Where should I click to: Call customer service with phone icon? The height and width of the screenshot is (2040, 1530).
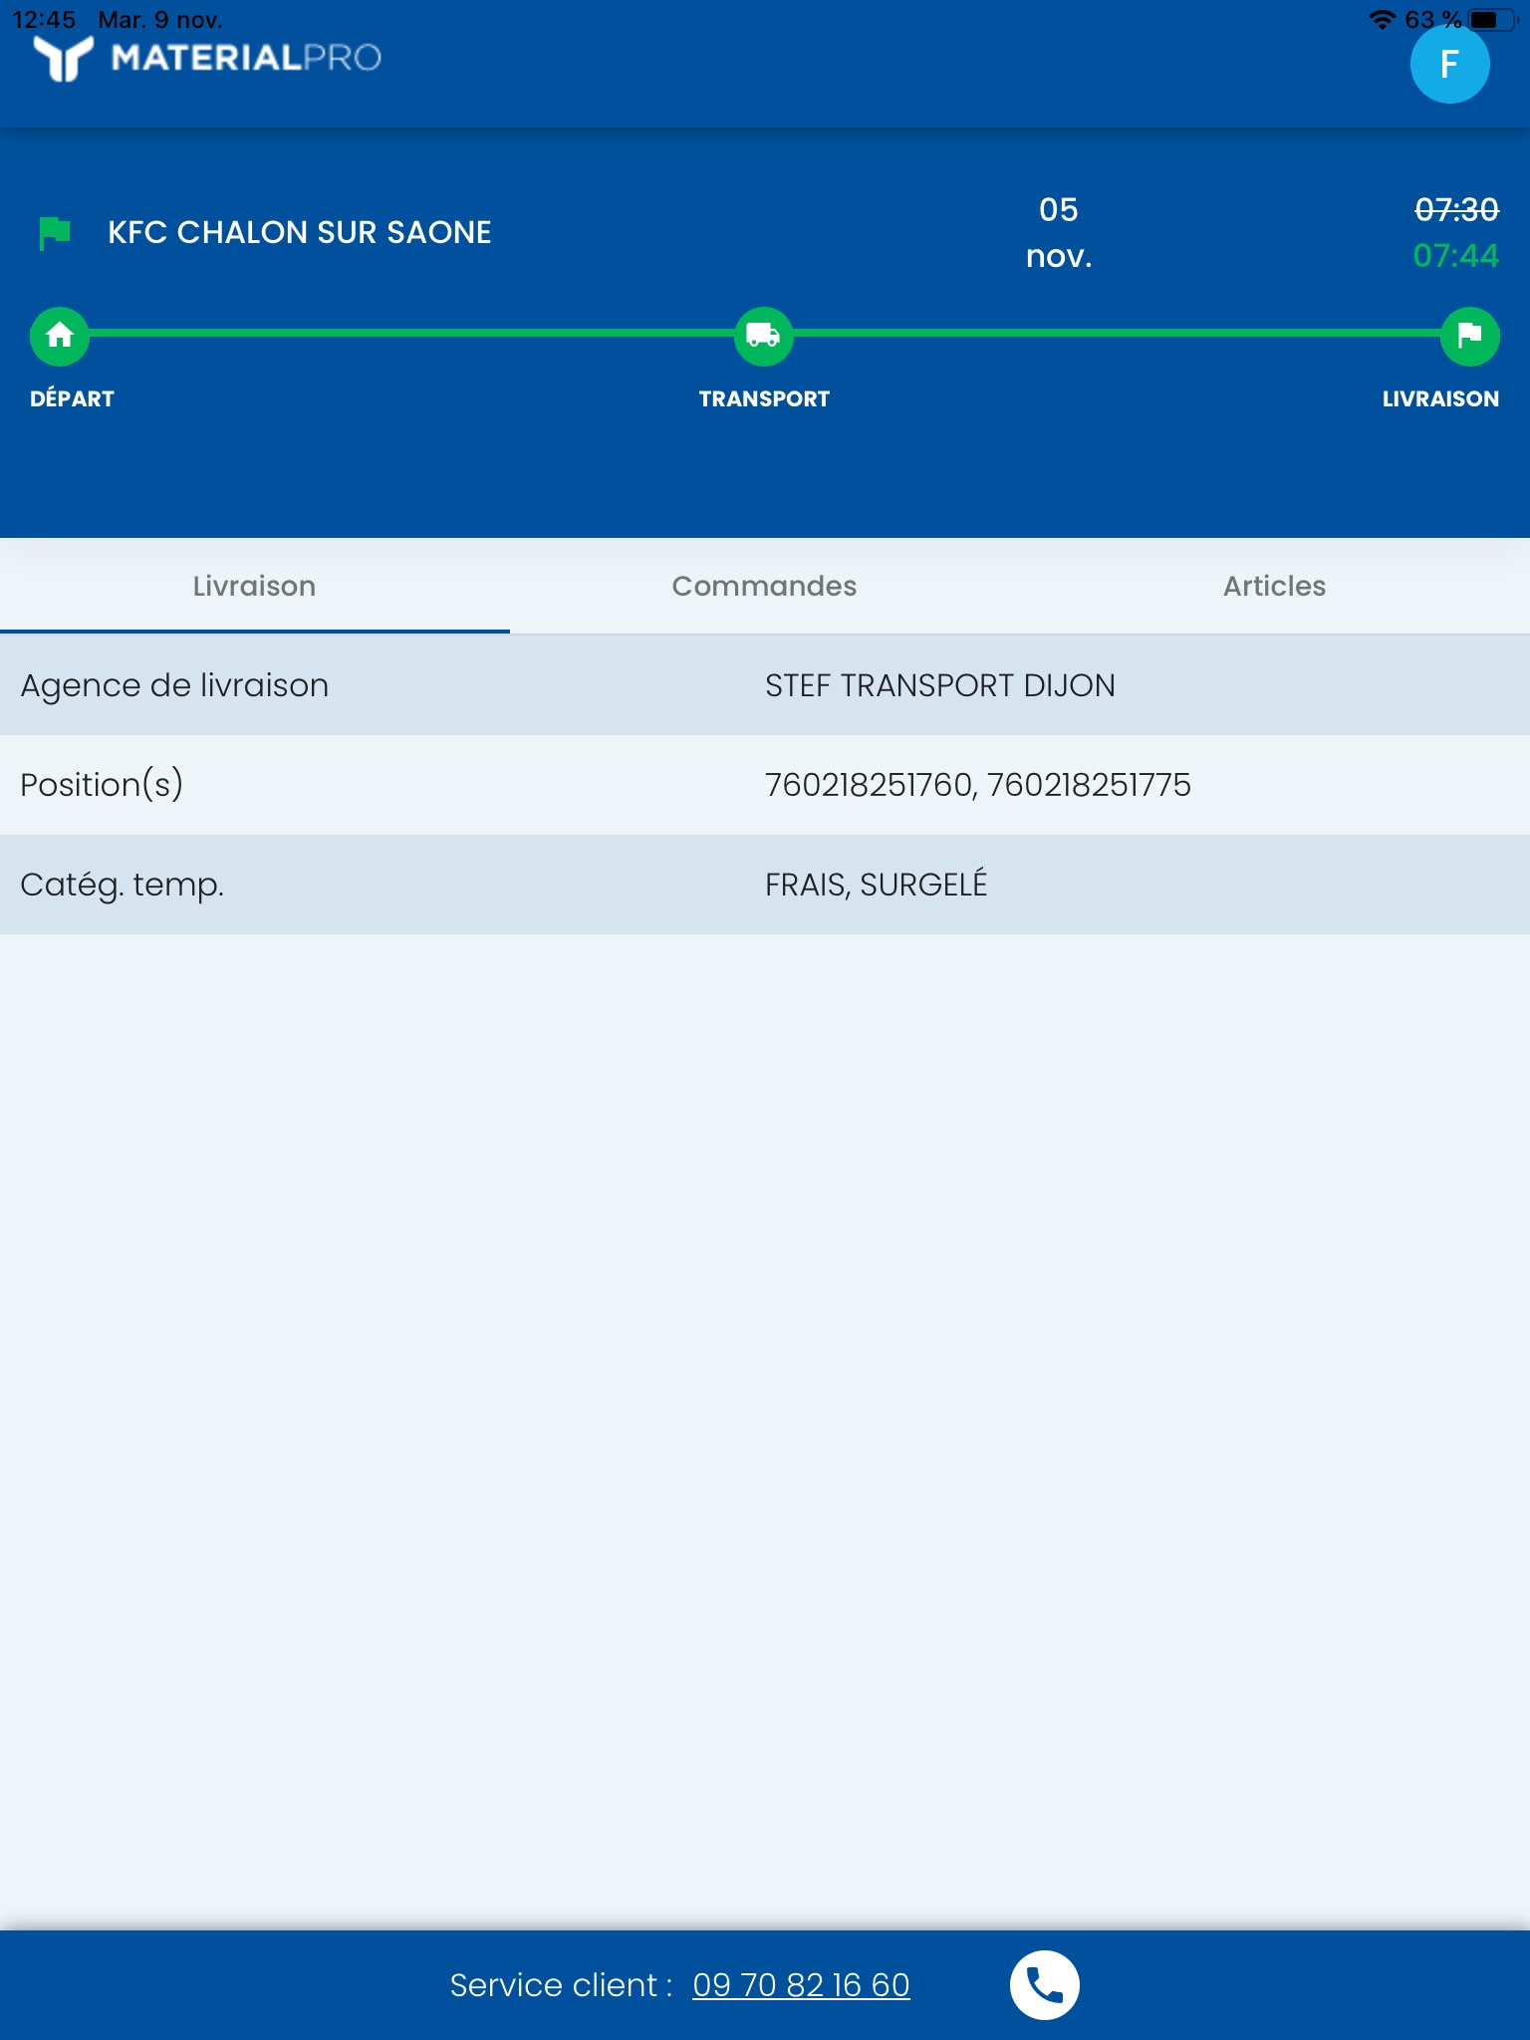[1044, 1984]
